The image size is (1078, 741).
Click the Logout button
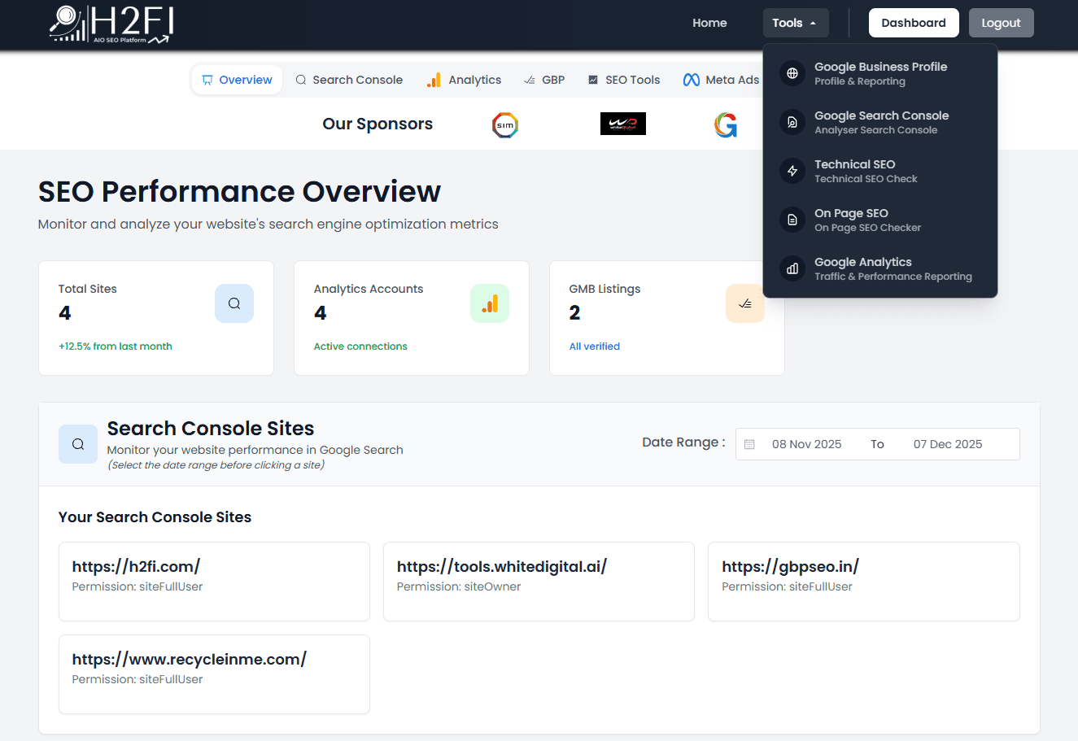click(x=1001, y=23)
